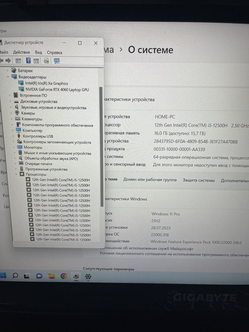Click the speaker icon beside Звуковые, игровые и видеоустройства
The width and height of the screenshot is (249, 332).
click(17, 107)
